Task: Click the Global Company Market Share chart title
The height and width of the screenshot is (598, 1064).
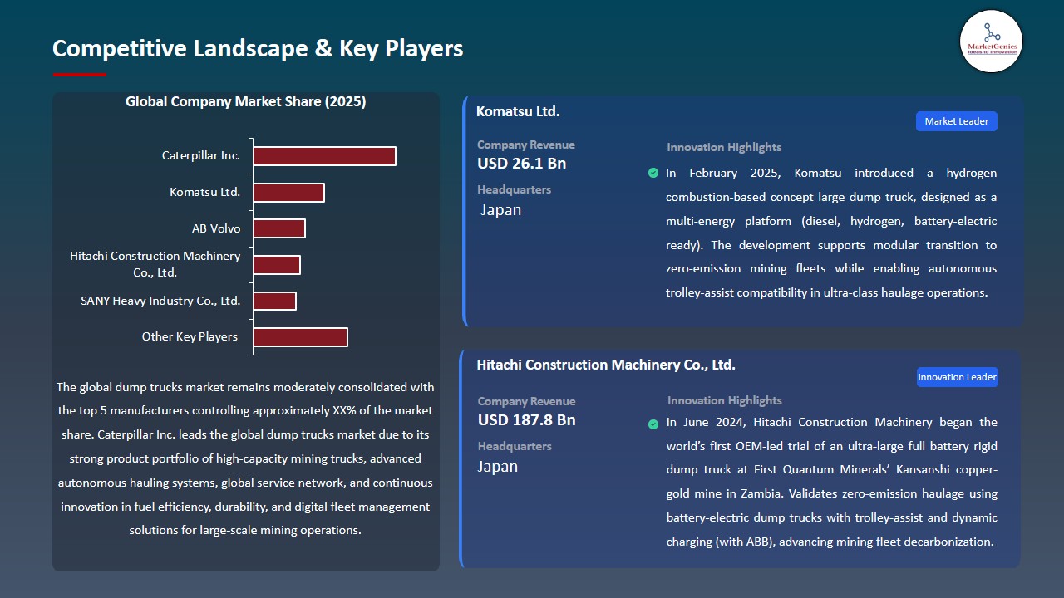Action: pos(246,102)
